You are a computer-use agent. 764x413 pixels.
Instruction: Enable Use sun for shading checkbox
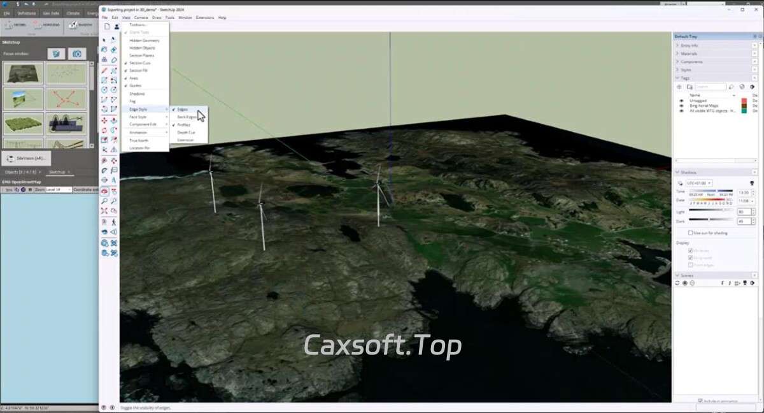coord(691,233)
